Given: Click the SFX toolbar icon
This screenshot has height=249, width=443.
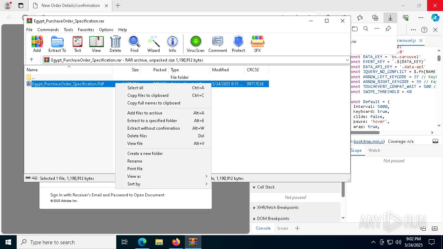Looking at the screenshot, I should click(x=257, y=44).
